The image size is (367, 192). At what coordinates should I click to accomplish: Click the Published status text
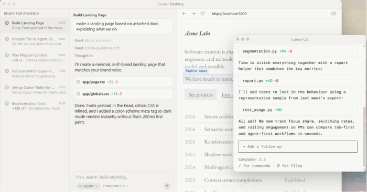(x=295, y=180)
